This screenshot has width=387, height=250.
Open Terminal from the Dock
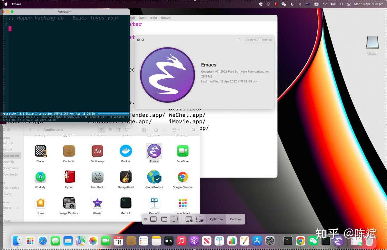point(288,241)
